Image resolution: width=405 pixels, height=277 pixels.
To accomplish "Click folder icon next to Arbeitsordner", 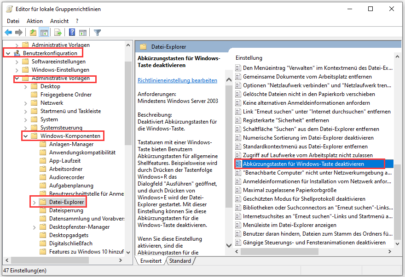I will click(43, 169).
